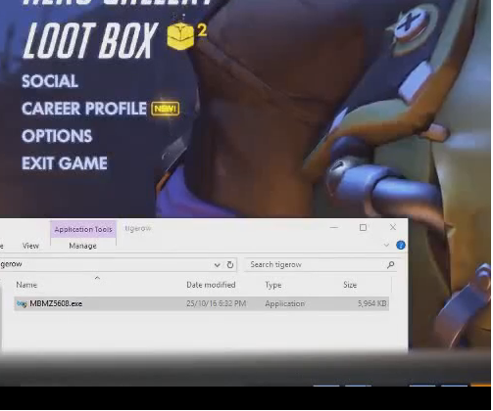Open the Manage ribbon tab
This screenshot has width=493, height=411.
tap(82, 246)
